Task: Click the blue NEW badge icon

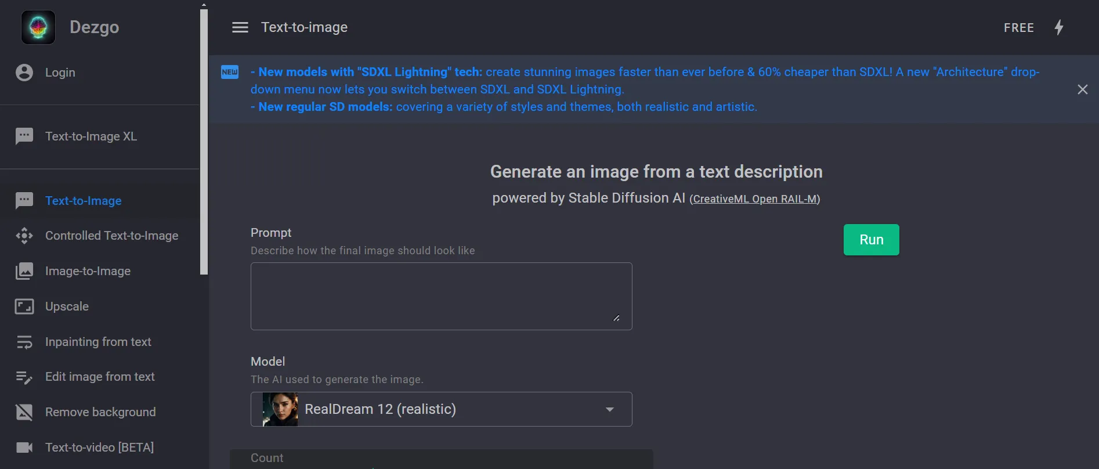Action: point(230,72)
